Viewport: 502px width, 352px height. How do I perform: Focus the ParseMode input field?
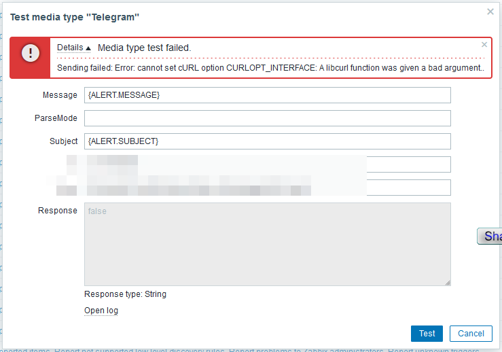(268, 118)
